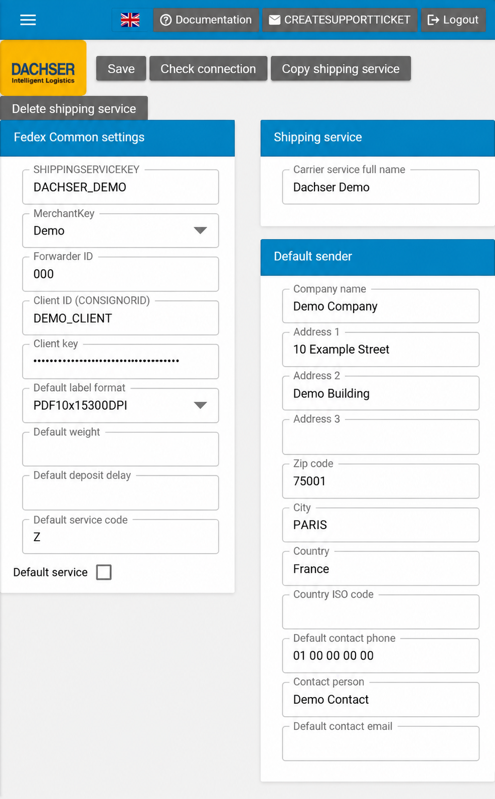Viewport: 495px width, 799px height.
Task: Tick the Default service checkbox
Action: pos(104,572)
